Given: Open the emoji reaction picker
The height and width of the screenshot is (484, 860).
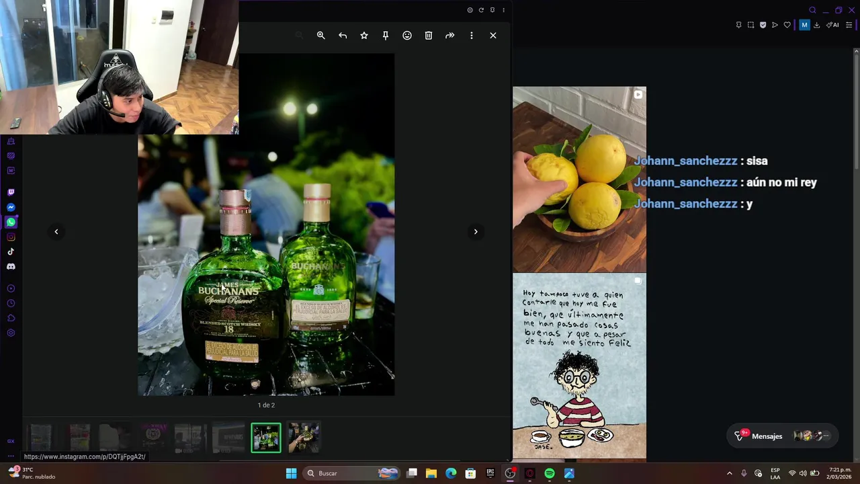Looking at the screenshot, I should (407, 36).
